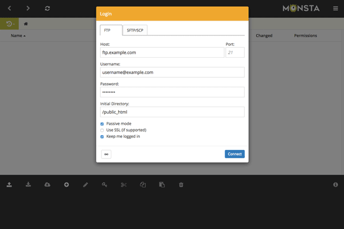Click the cloud fetch icon
The height and width of the screenshot is (229, 344).
point(47,185)
